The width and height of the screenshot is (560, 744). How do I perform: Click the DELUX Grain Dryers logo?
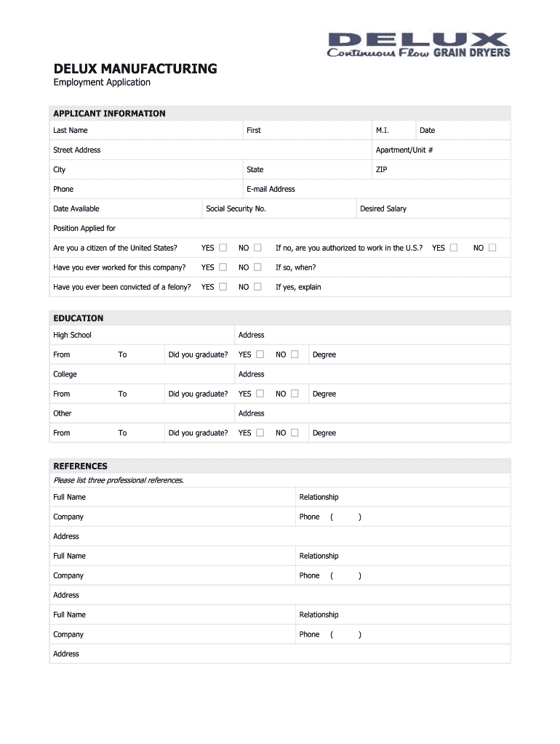(x=418, y=44)
